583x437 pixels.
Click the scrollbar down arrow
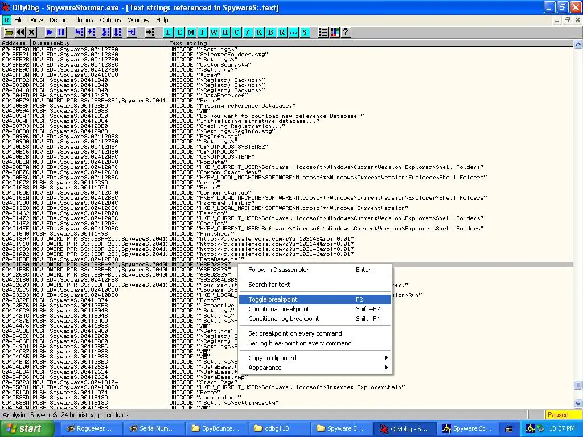tap(578, 403)
